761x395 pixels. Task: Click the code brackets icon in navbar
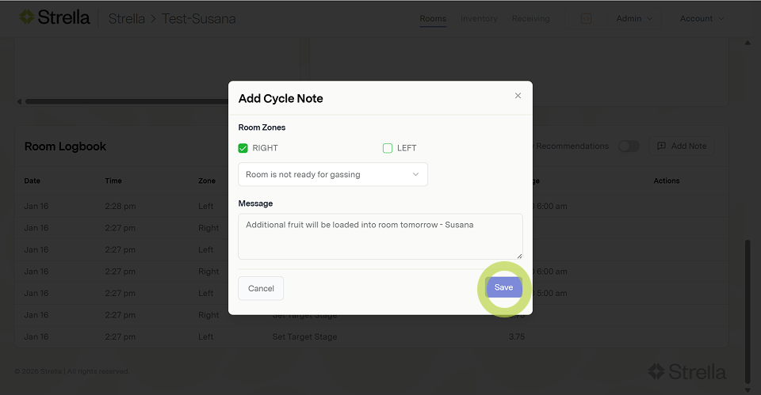coord(586,18)
